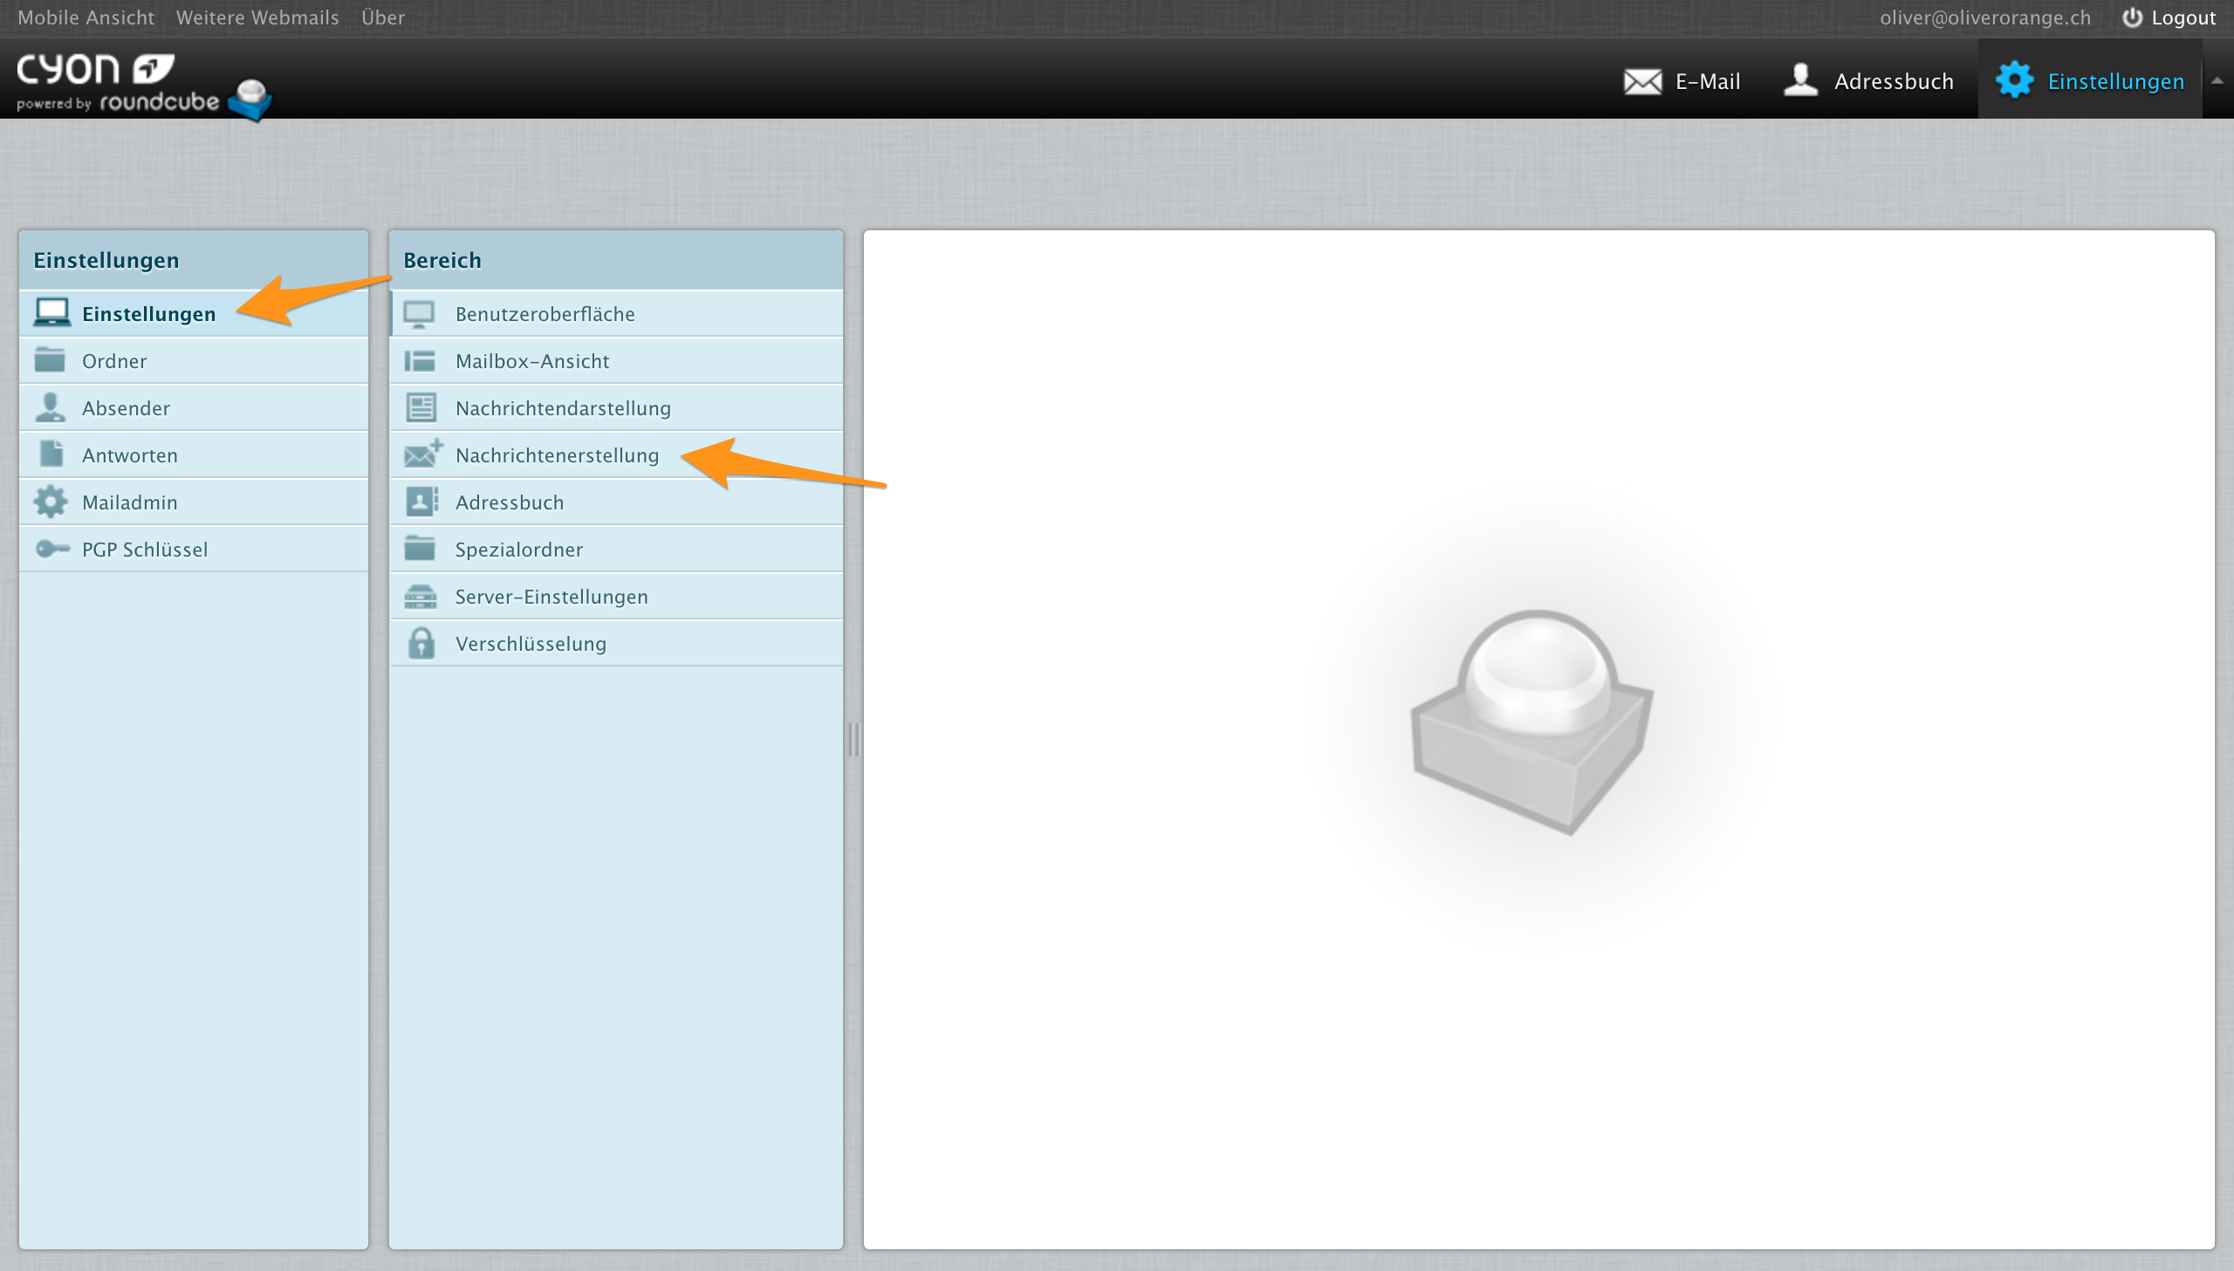
Task: Click the Ordner folder icon
Action: click(x=50, y=359)
